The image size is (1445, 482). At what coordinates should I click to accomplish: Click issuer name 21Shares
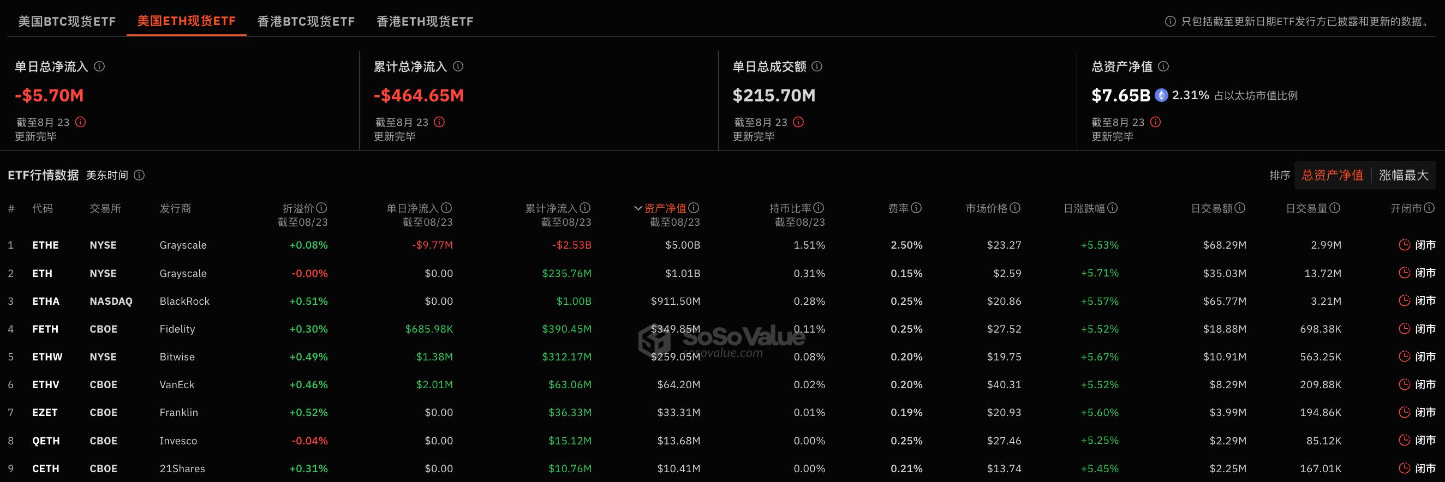tap(182, 468)
